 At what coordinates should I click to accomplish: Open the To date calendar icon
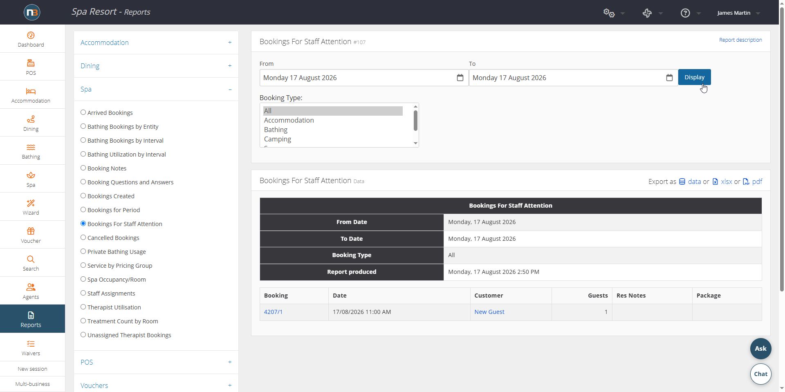pyautogui.click(x=669, y=78)
